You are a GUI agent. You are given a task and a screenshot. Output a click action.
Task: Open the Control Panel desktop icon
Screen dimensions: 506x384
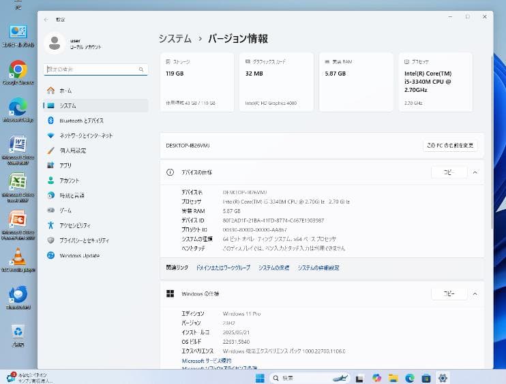coord(18,35)
